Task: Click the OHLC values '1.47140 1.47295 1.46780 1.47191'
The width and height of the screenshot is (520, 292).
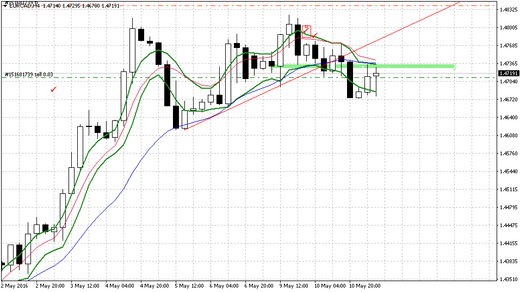Action: click(81, 6)
